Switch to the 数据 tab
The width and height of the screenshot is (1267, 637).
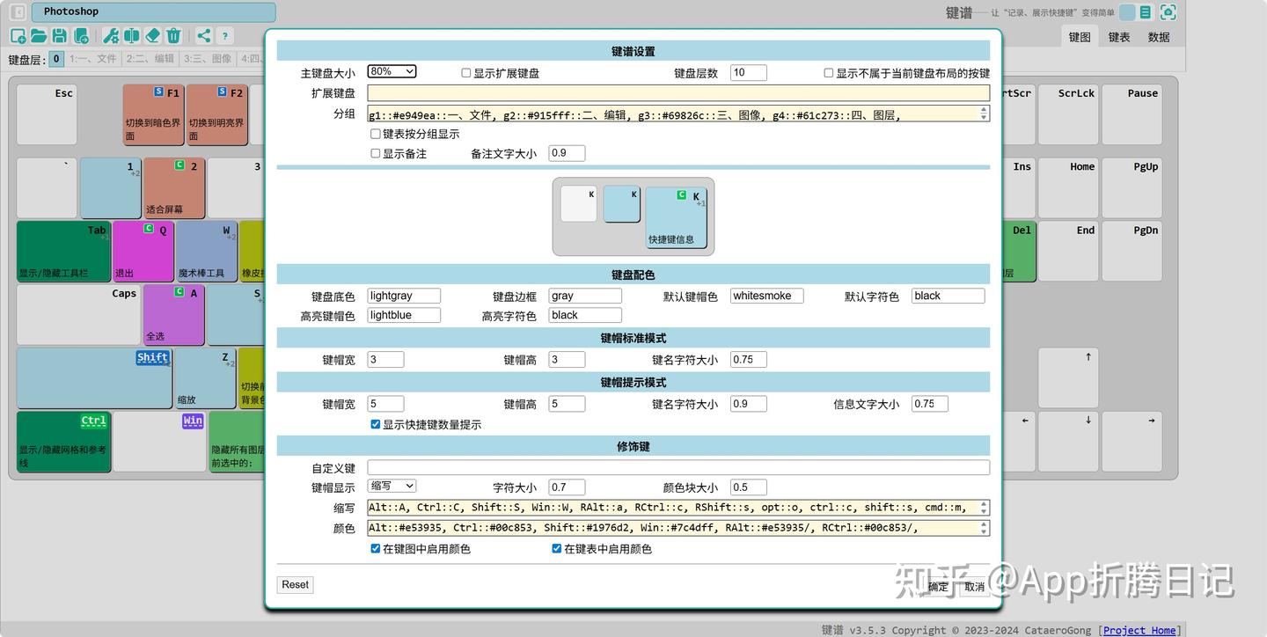(1159, 37)
